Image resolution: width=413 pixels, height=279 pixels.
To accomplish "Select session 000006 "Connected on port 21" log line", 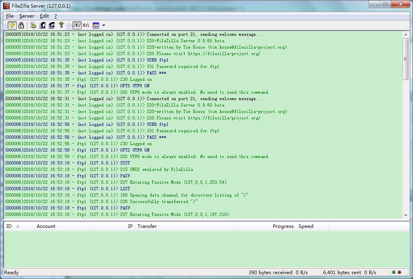I will click(x=134, y=99).
